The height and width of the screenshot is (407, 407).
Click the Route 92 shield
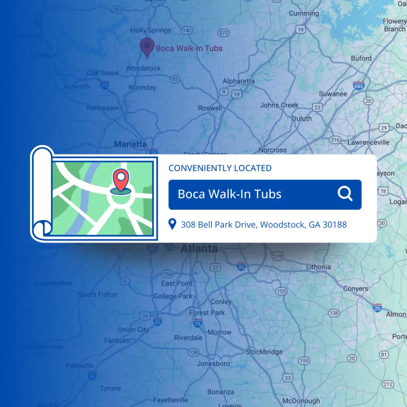pos(175,79)
